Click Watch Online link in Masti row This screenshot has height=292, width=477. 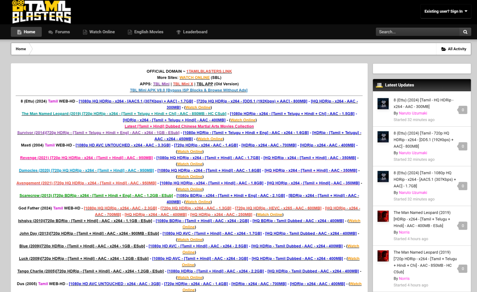190,152
